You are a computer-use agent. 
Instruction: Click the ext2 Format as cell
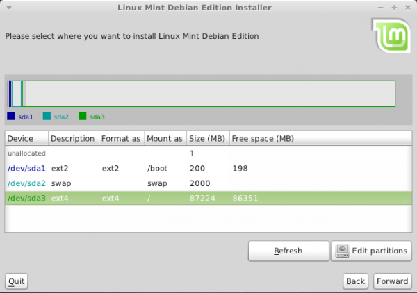111,169
